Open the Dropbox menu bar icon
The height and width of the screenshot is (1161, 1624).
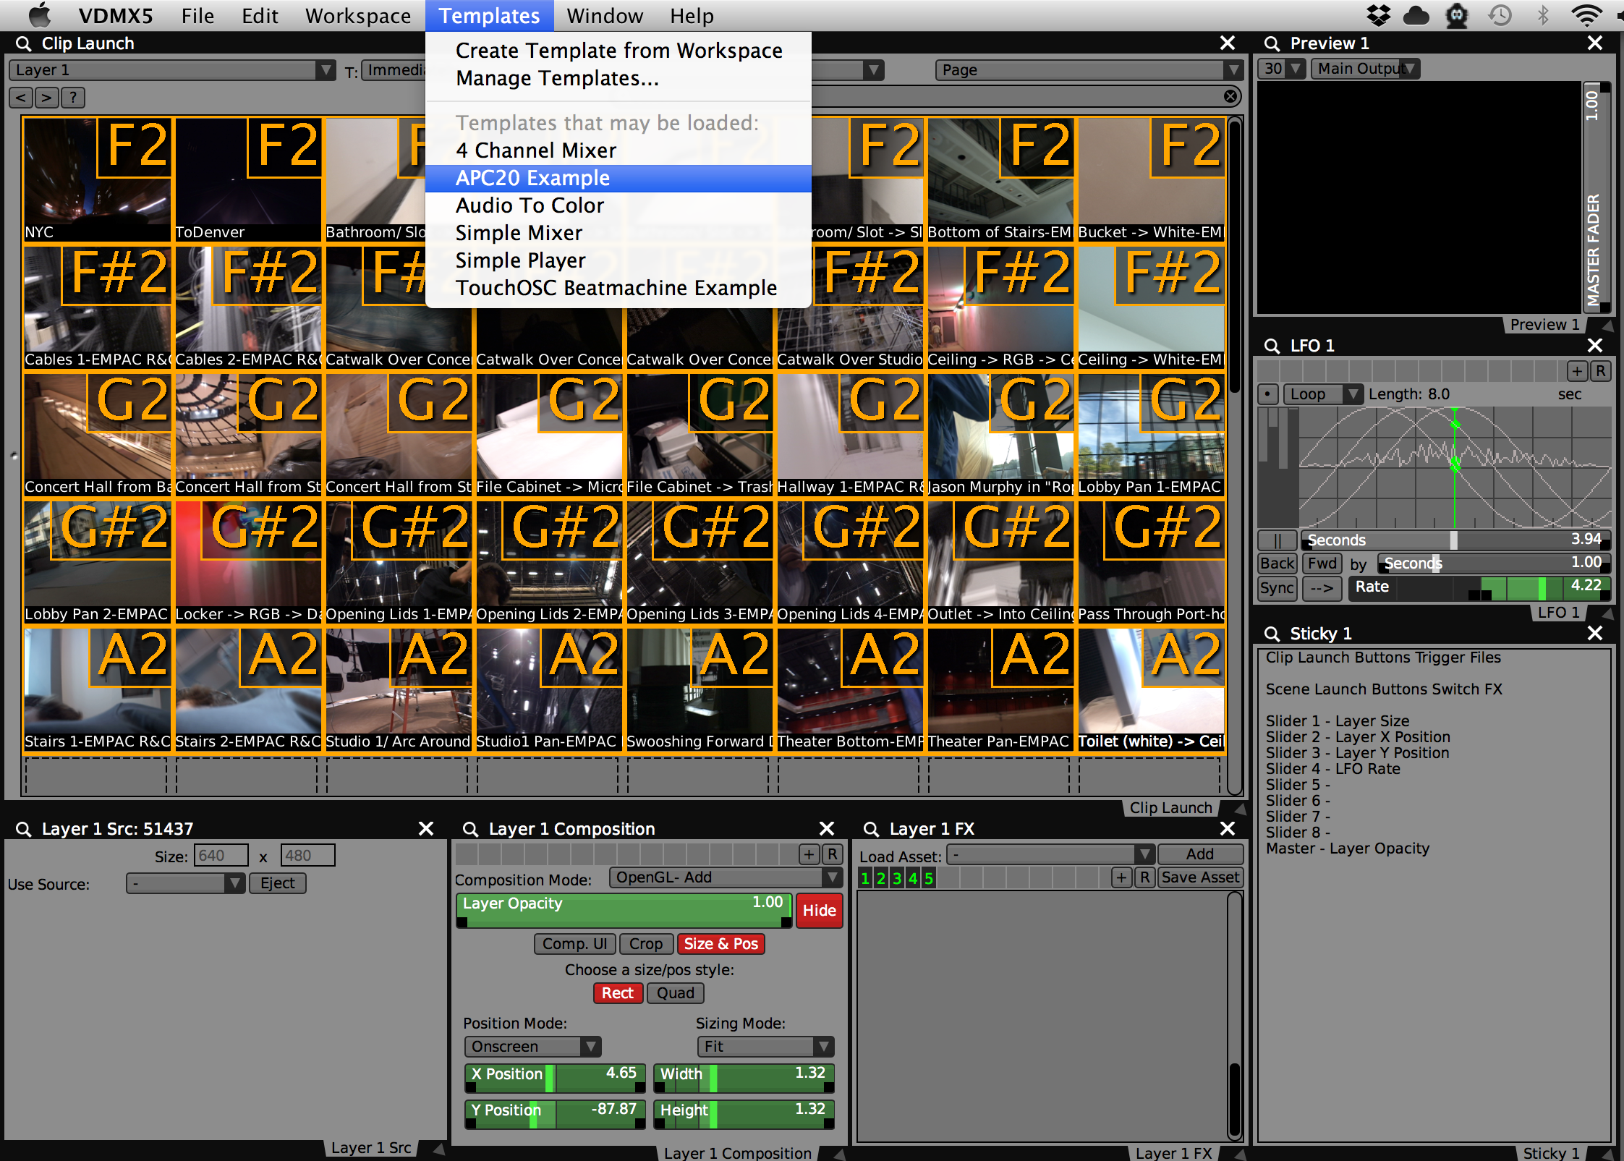click(1378, 15)
